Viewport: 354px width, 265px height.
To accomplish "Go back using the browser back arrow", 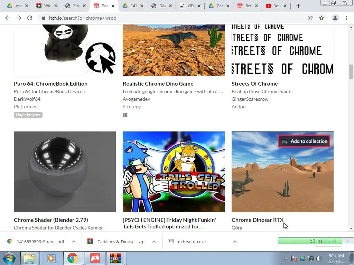I will click(8, 18).
